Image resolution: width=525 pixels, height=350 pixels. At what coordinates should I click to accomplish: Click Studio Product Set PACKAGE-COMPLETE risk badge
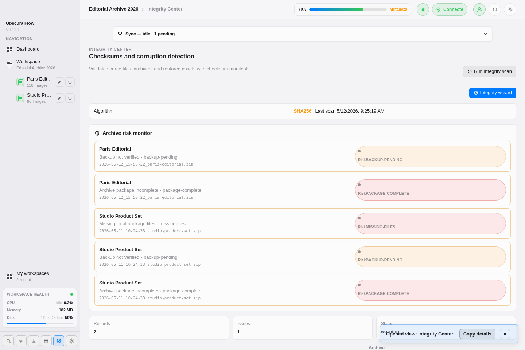(431, 290)
